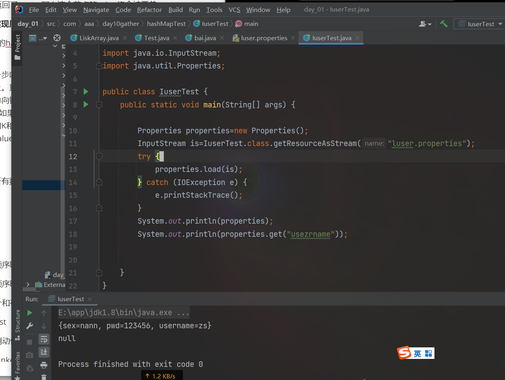
Task: Print console output with printer icon
Action: [44, 365]
